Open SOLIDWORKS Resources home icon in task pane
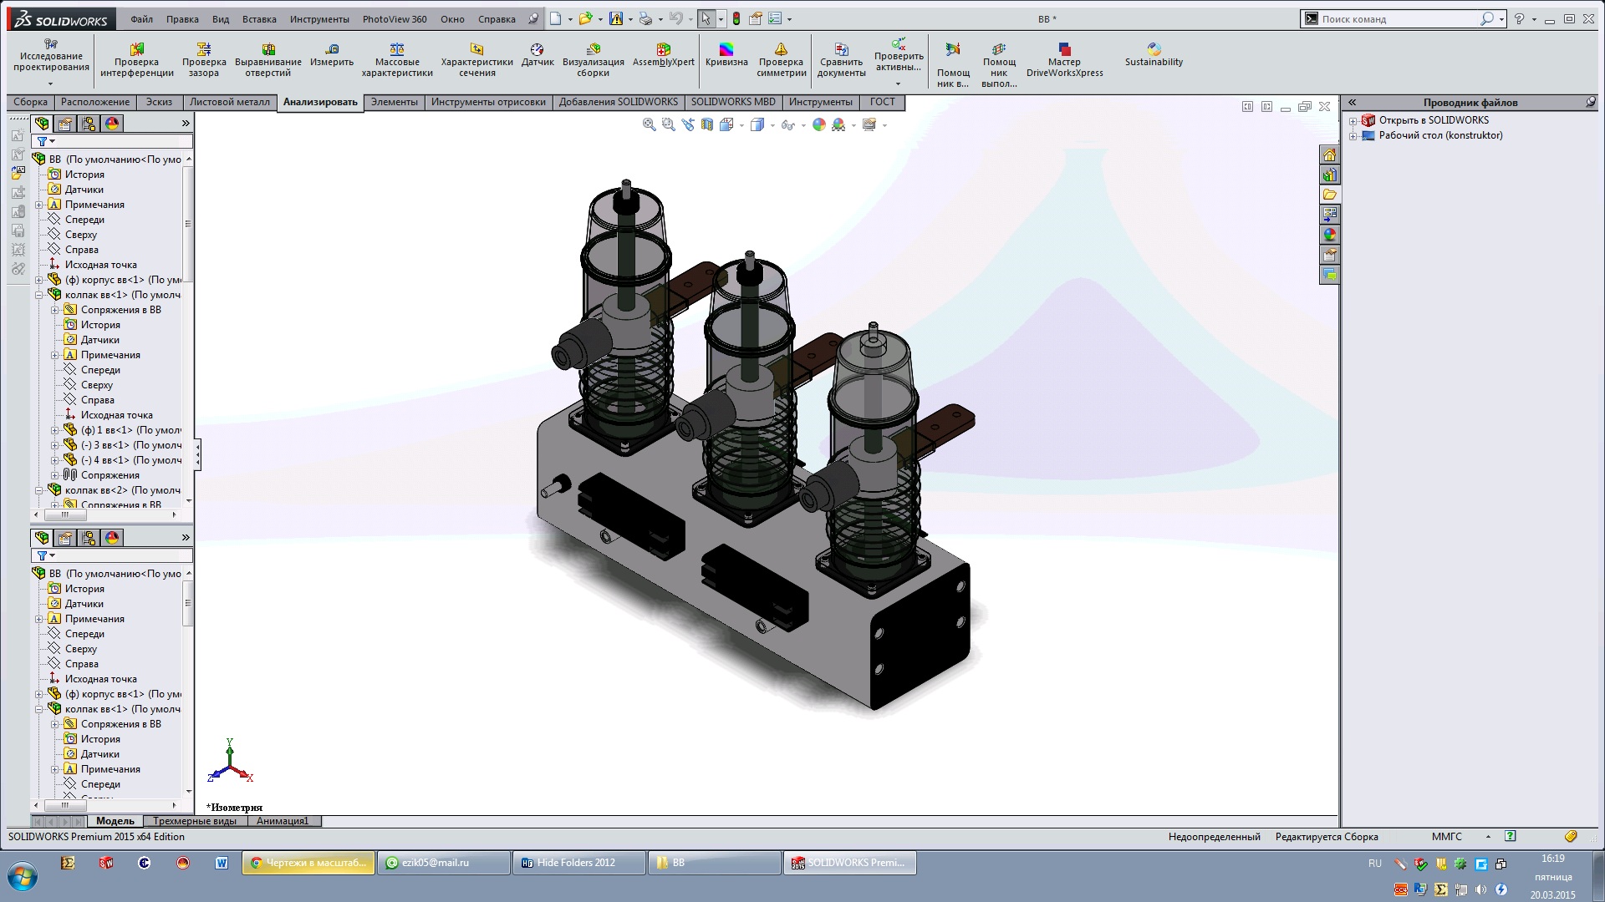The image size is (1605, 902). pyautogui.click(x=1329, y=155)
